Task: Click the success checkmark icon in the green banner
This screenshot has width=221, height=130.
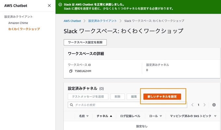Action: (60, 5)
